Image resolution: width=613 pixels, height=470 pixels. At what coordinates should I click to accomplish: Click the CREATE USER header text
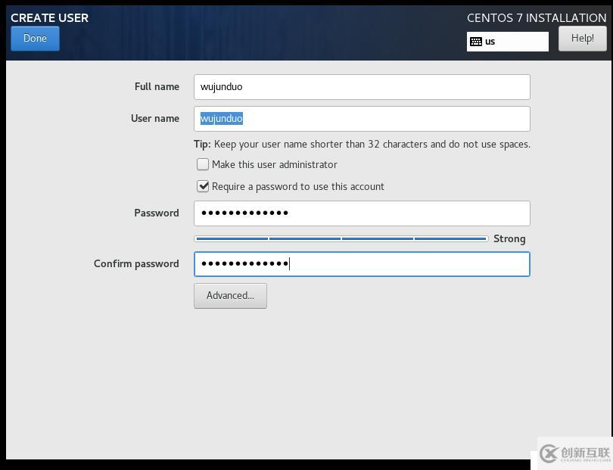tap(49, 17)
